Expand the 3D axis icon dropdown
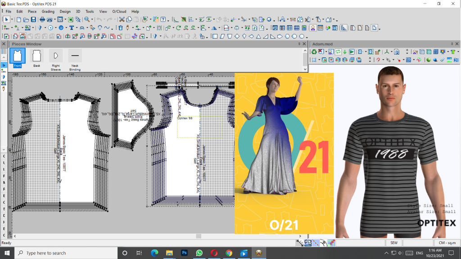Screen dimensions: 461x259 coord(391,52)
